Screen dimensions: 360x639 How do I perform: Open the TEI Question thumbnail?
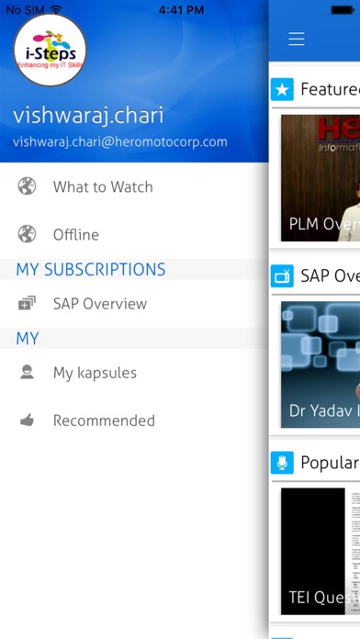pos(321,551)
